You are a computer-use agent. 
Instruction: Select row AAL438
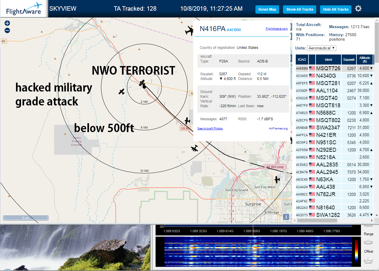[x=334, y=187]
